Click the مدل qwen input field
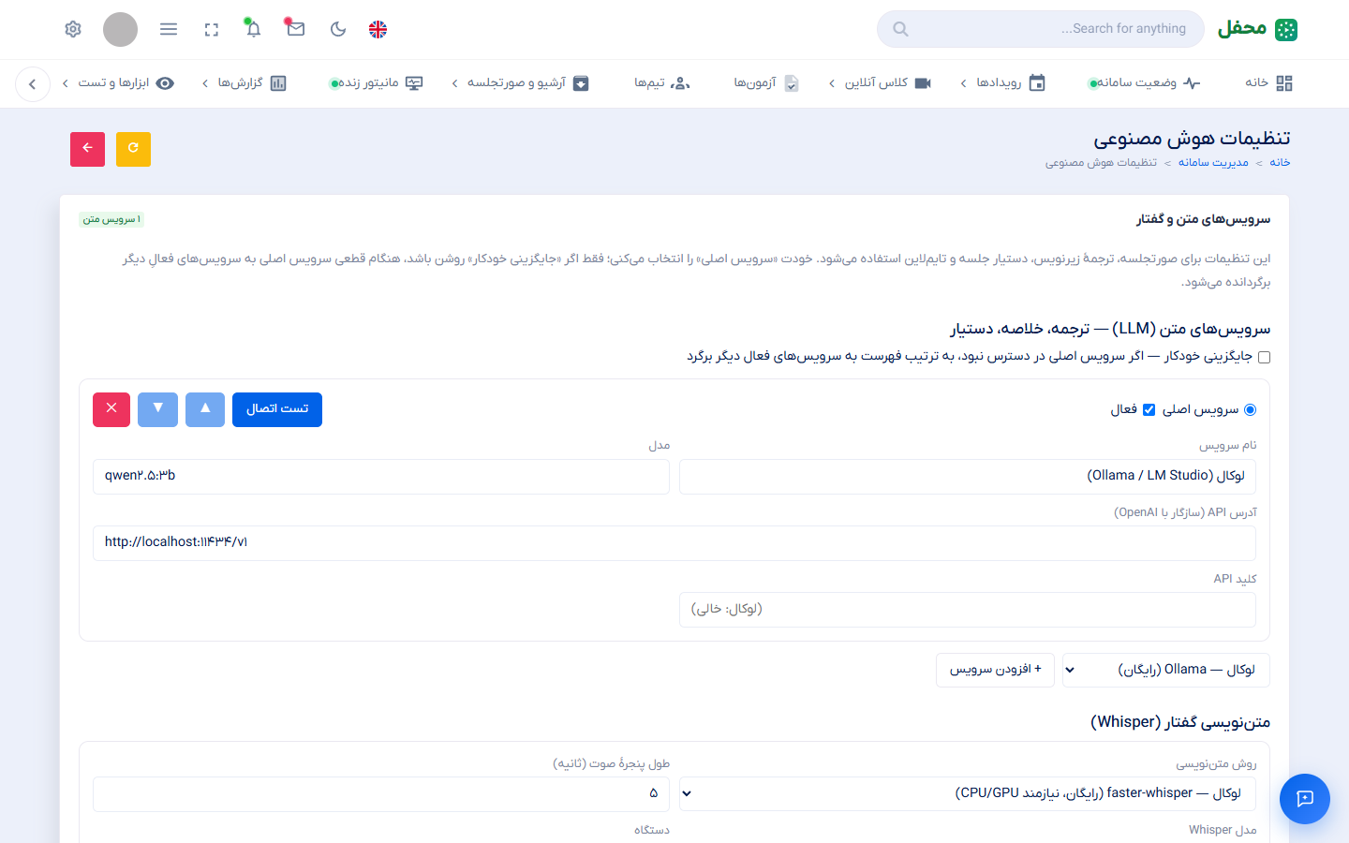Viewport: 1349px width, 843px height. [381, 477]
